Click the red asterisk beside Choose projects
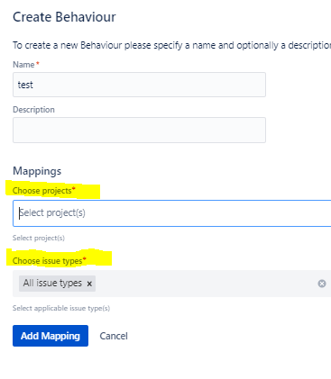 pos(74,188)
